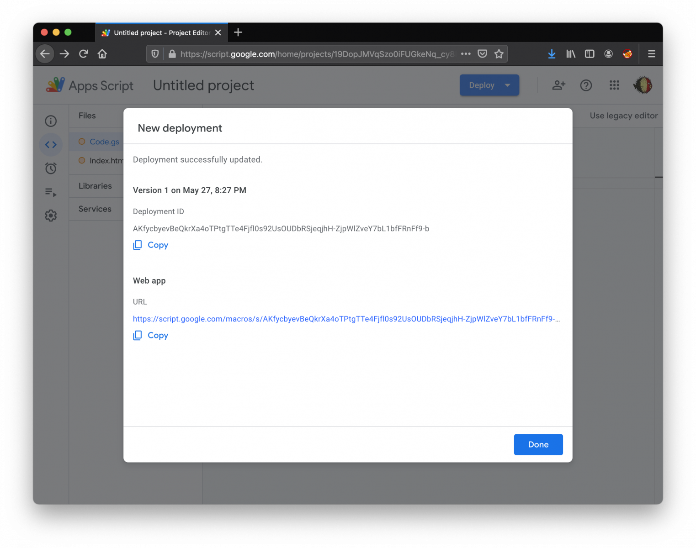Copy the Deployment ID

point(151,245)
